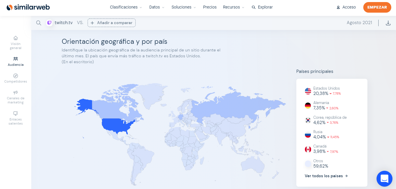Go to the Precios page

[x=210, y=7]
